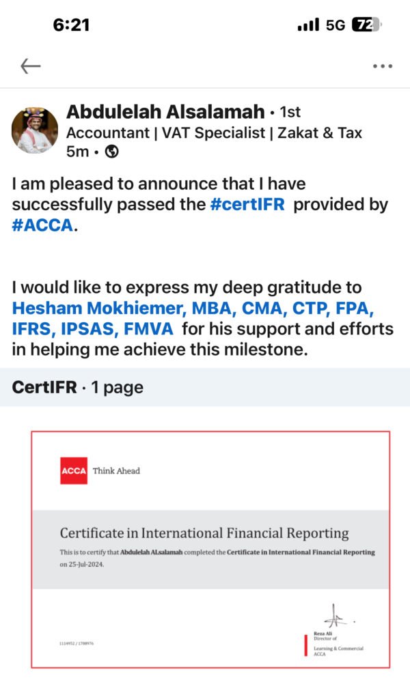Screen dimensions: 410x699
Task: Tap the battery level indicator
Action: click(x=366, y=25)
